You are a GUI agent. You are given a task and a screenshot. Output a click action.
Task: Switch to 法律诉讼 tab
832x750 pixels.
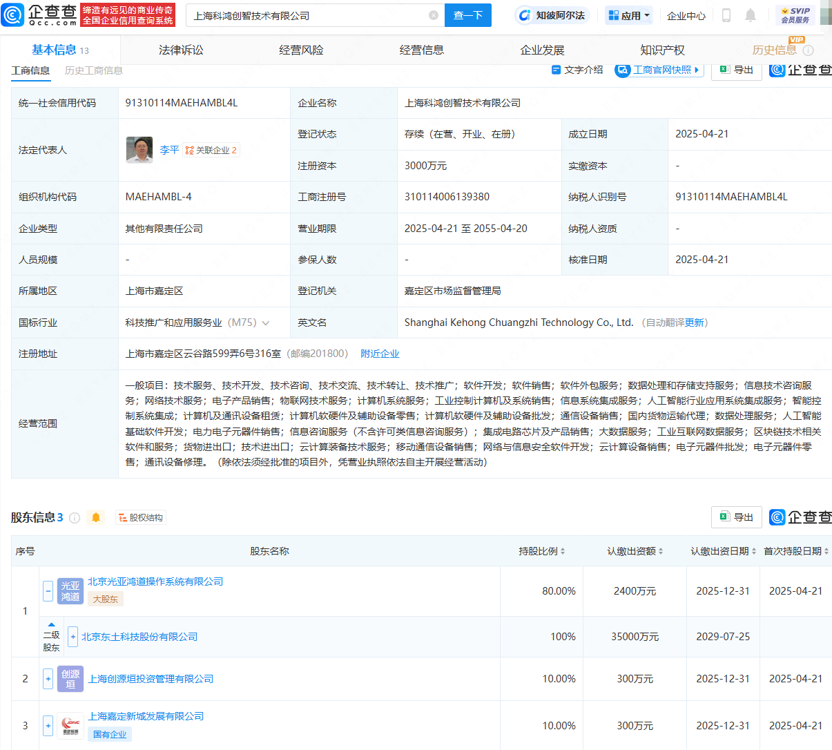click(x=181, y=50)
